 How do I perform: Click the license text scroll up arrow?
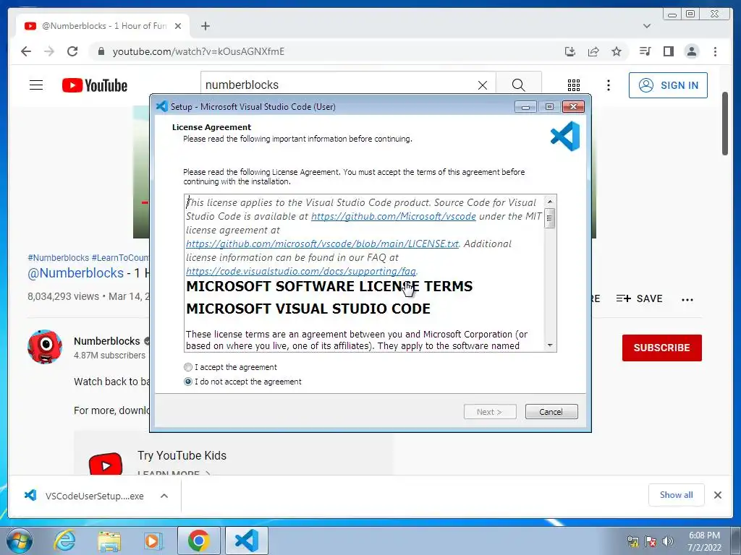click(x=550, y=201)
